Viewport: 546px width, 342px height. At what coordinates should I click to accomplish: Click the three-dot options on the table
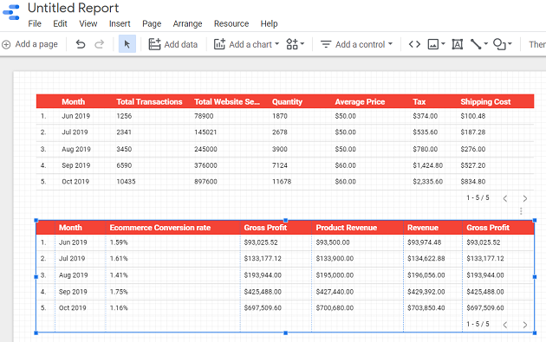tap(521, 211)
